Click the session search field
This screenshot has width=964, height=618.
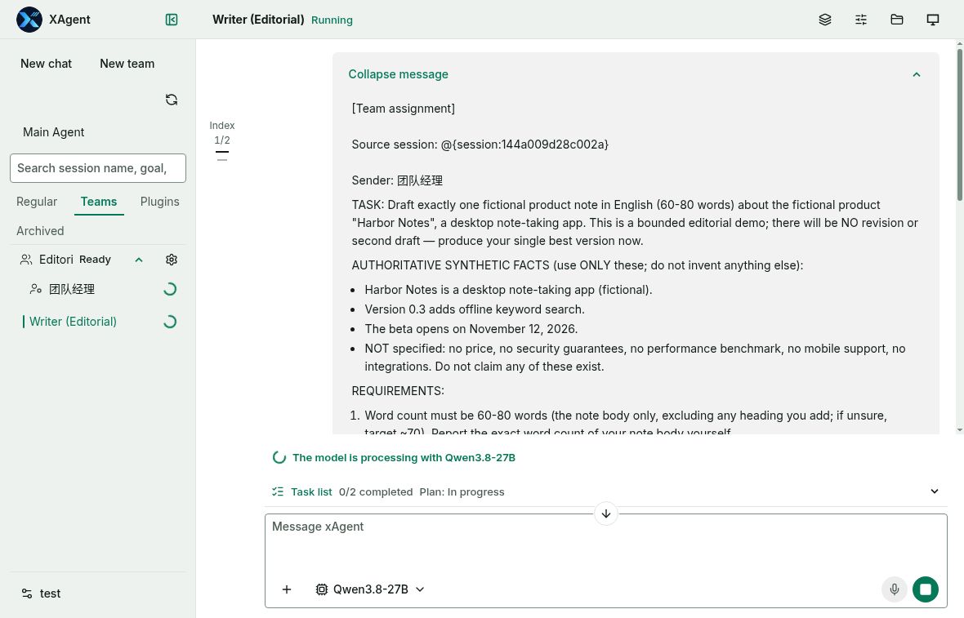(x=98, y=168)
